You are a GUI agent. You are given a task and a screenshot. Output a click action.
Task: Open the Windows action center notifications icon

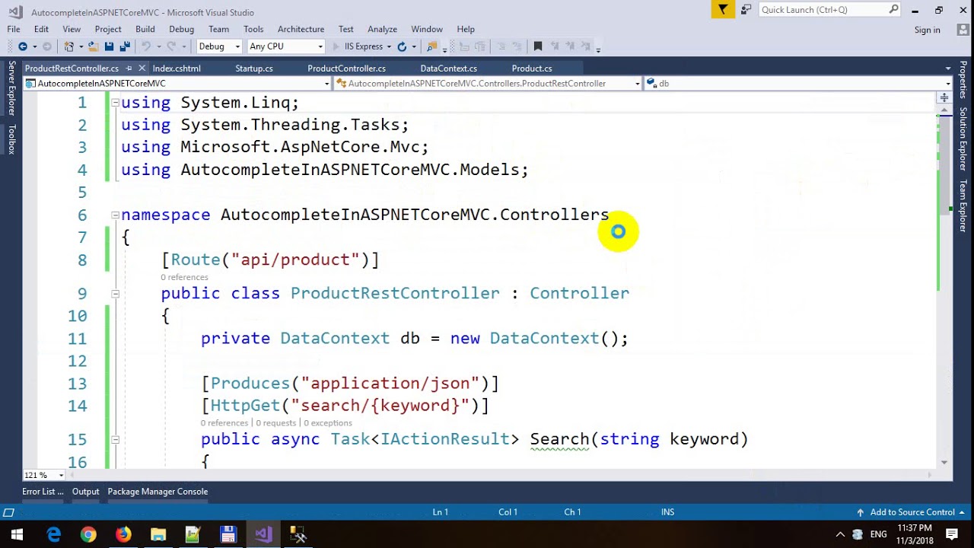953,534
